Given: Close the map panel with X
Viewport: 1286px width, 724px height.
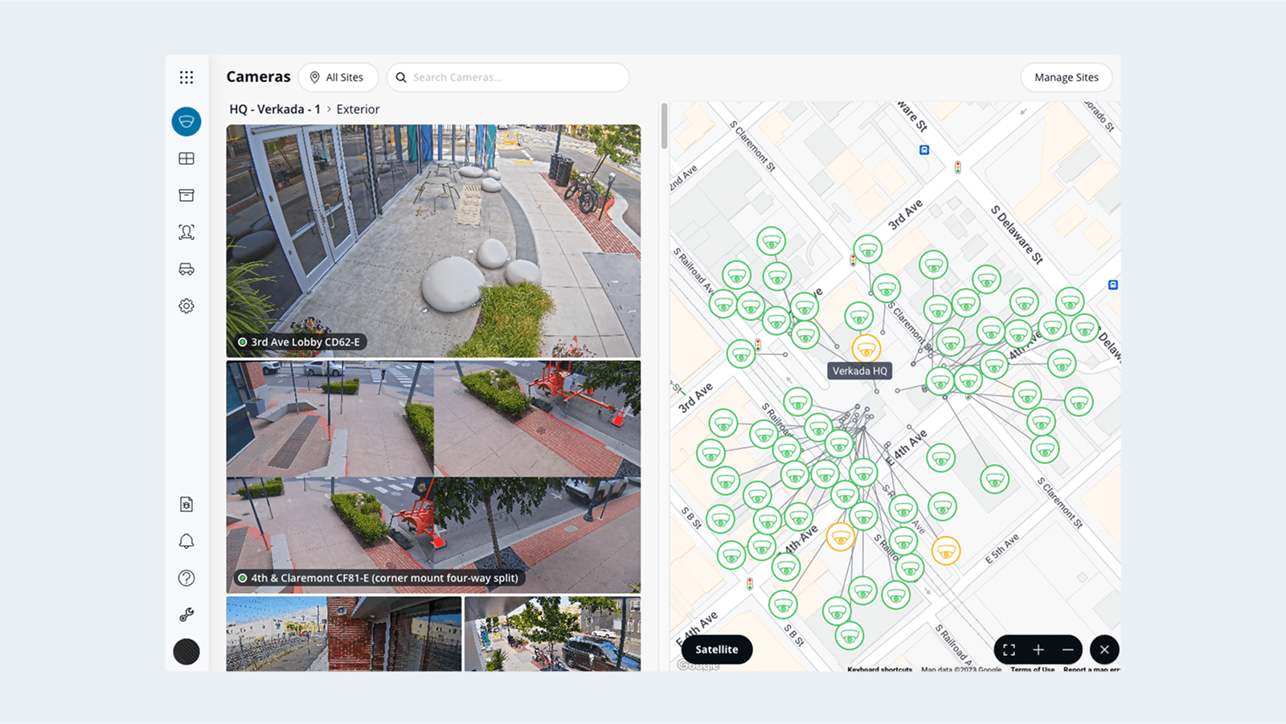Looking at the screenshot, I should pos(1104,649).
